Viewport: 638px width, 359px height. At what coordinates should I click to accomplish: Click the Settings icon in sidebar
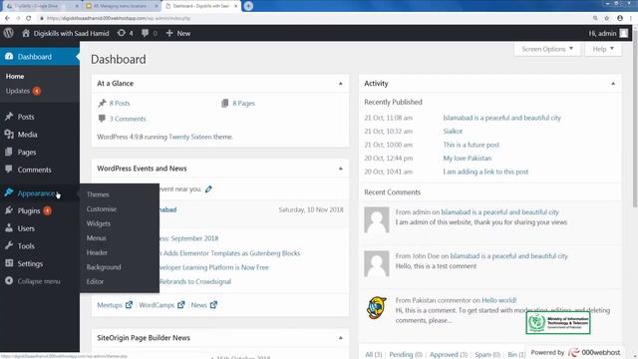click(x=9, y=263)
